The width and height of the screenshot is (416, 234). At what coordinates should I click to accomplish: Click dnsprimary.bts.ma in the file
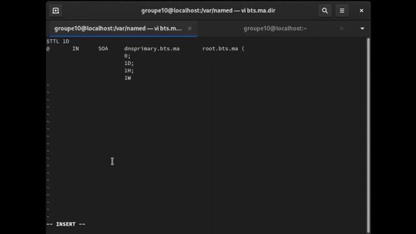click(x=151, y=49)
